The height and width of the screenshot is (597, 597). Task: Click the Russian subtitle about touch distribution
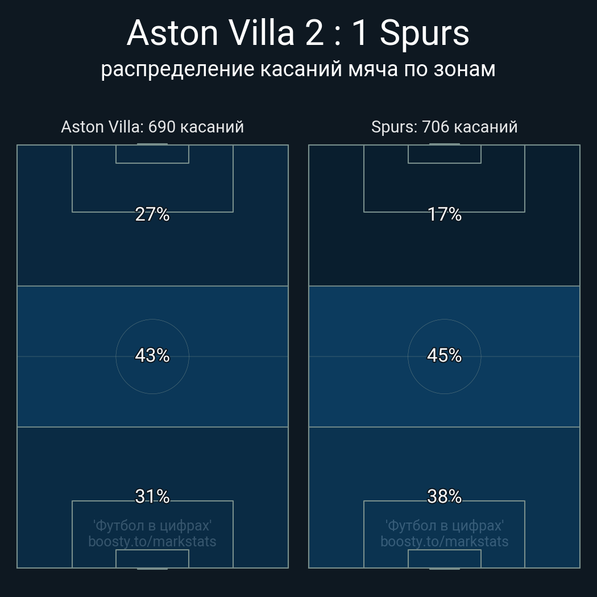tap(298, 70)
